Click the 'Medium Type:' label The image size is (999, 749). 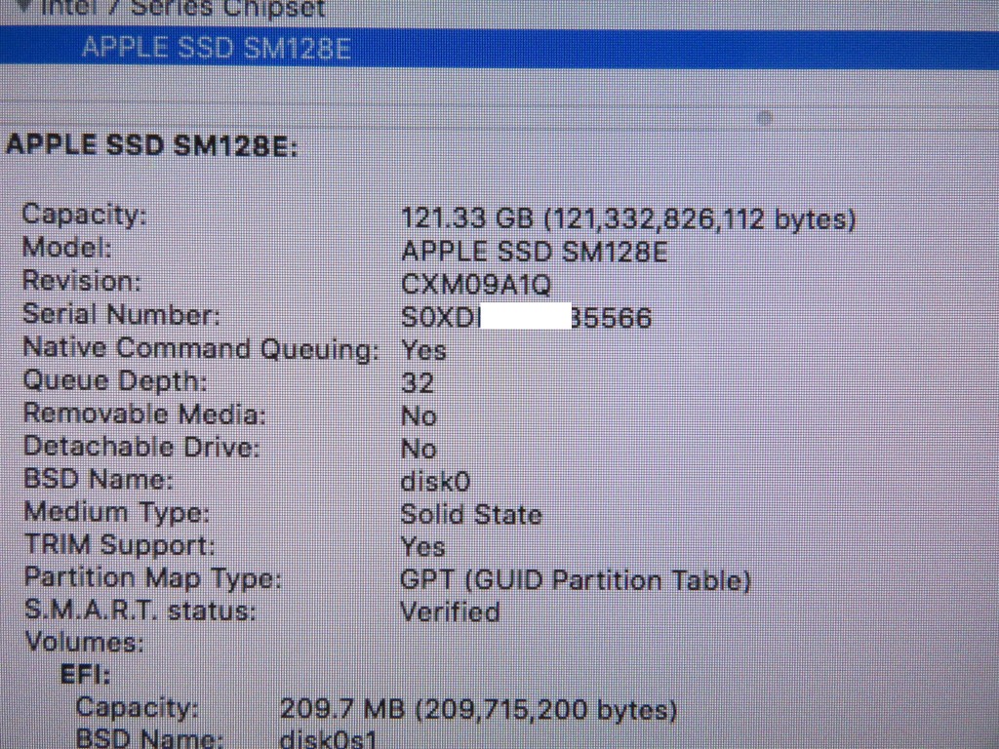click(117, 512)
